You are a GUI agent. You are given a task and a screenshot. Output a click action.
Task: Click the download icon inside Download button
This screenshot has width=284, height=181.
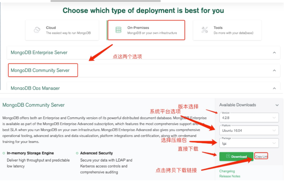(228, 156)
